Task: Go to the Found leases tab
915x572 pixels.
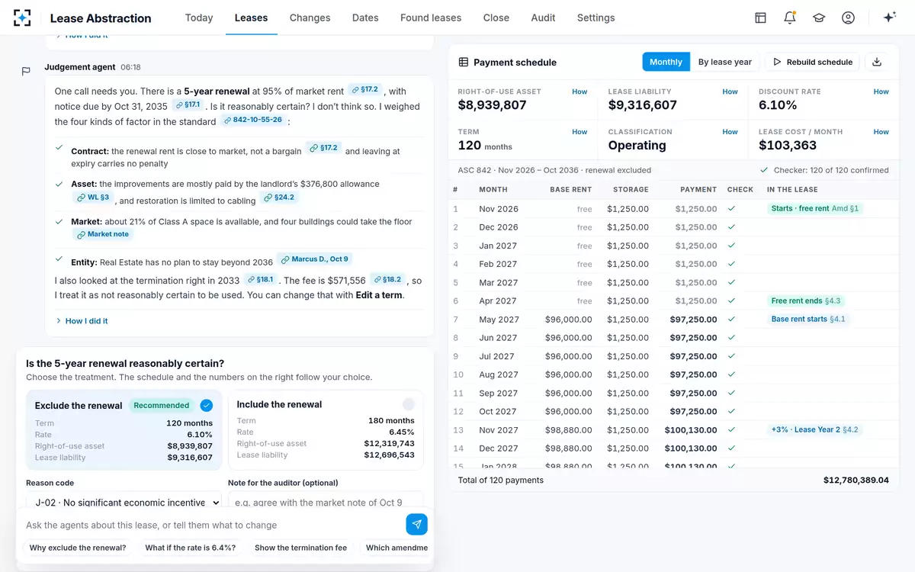Action: (x=431, y=18)
